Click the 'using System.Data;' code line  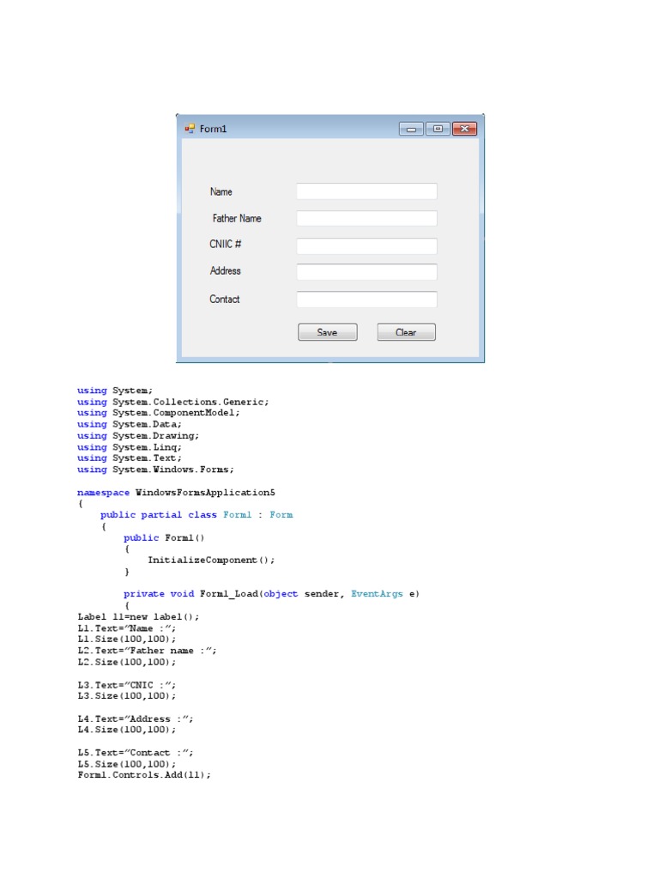coord(130,424)
